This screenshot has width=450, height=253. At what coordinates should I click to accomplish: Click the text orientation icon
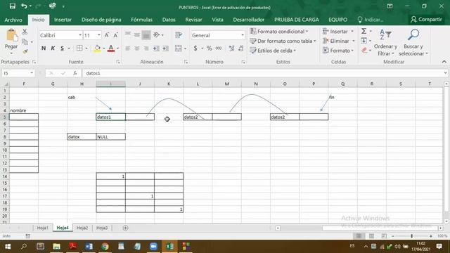click(156, 34)
